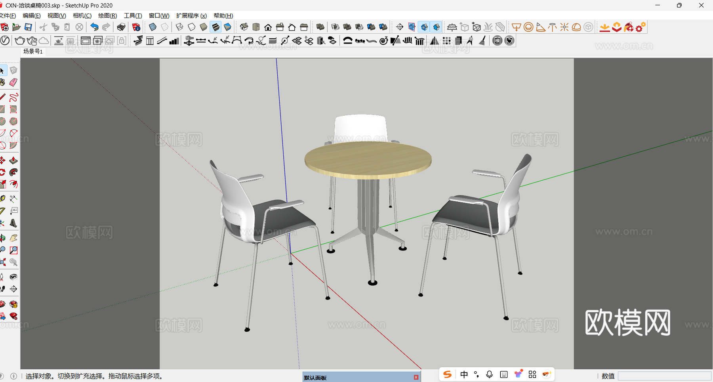The width and height of the screenshot is (713, 382).
Task: Toggle X-Ray face style
Action: pyautogui.click(x=153, y=27)
